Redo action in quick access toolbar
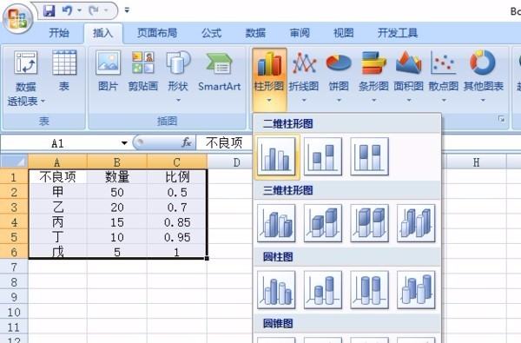Screen dimensions: 521x343 click(94, 10)
